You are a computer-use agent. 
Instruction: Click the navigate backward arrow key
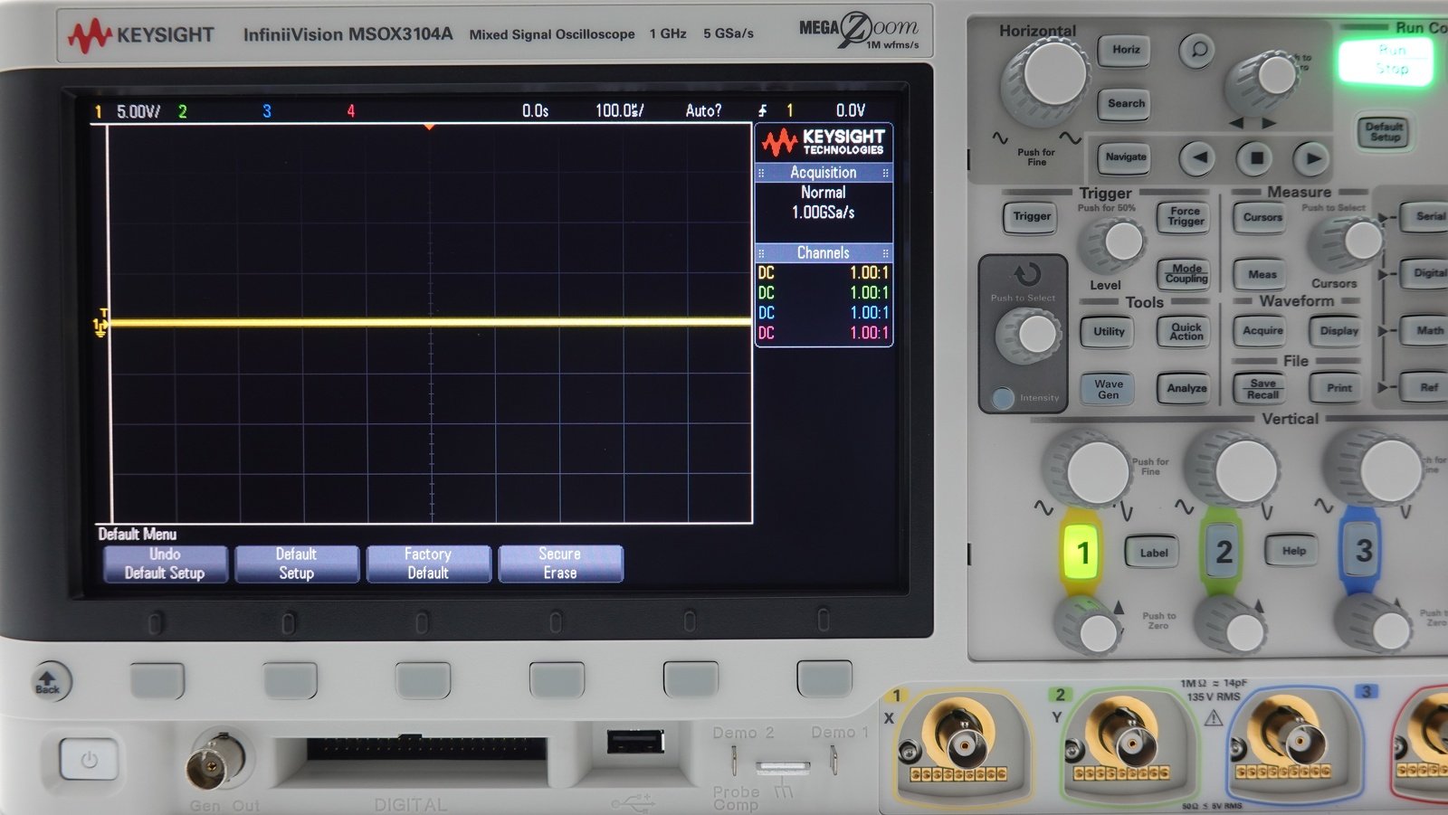[x=1198, y=157]
